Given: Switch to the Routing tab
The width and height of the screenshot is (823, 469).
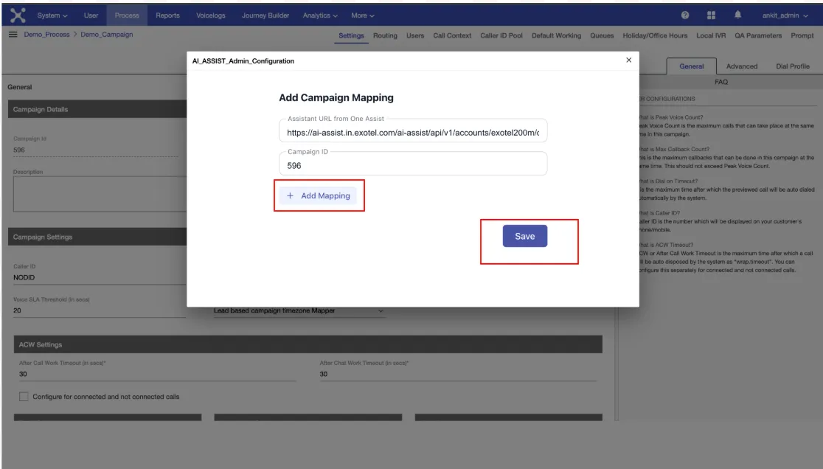Looking at the screenshot, I should [385, 35].
